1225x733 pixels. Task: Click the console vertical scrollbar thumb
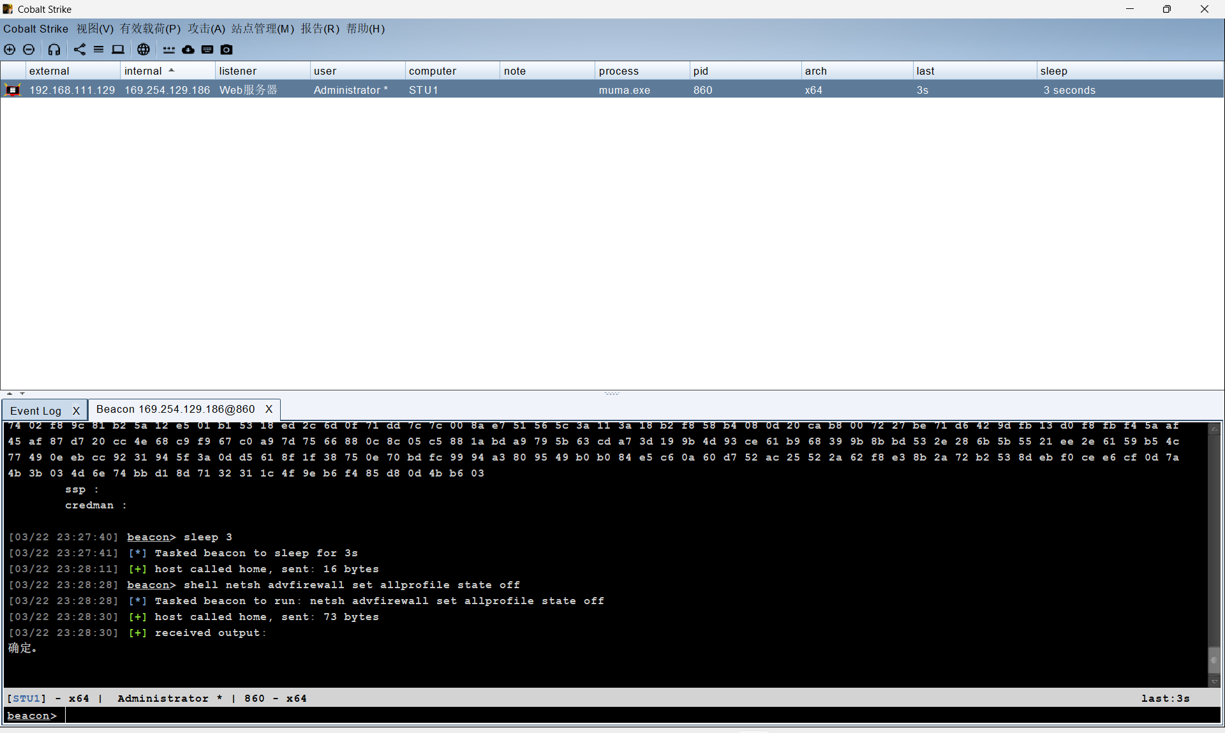1215,659
